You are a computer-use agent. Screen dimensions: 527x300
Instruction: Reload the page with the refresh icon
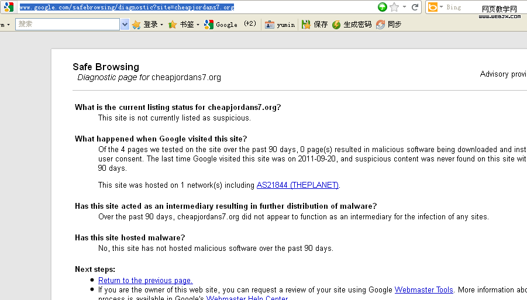click(x=415, y=7)
